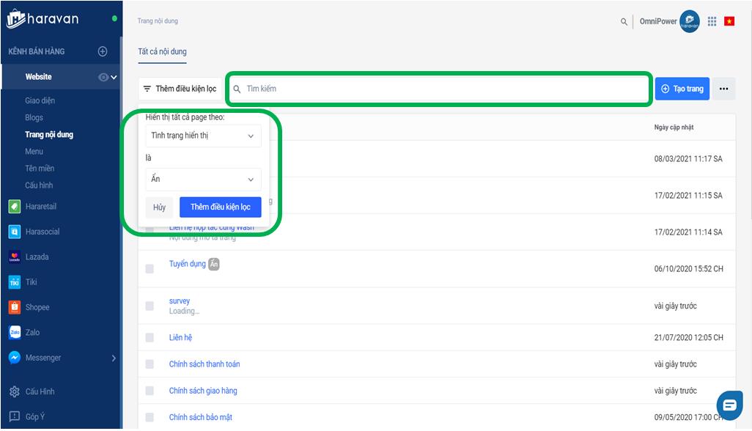
Task: Toggle the Website eye preview icon
Action: pyautogui.click(x=103, y=77)
